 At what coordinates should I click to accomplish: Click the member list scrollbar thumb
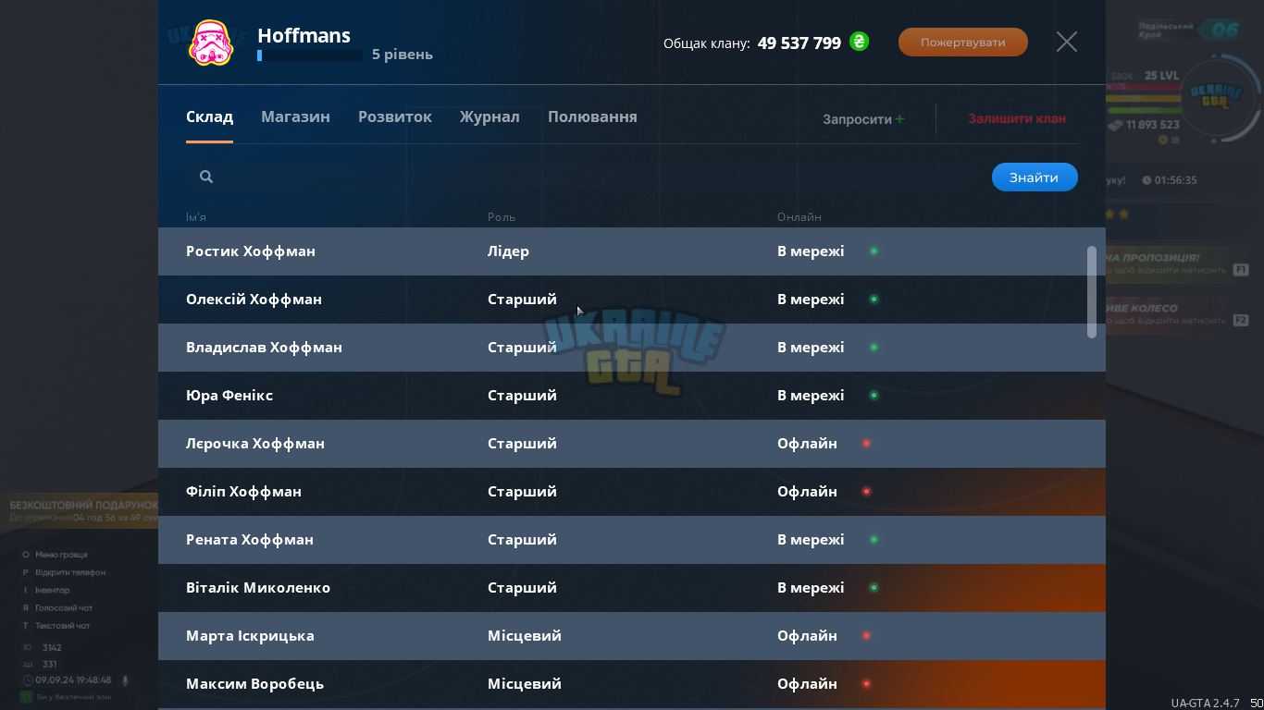click(x=1092, y=291)
